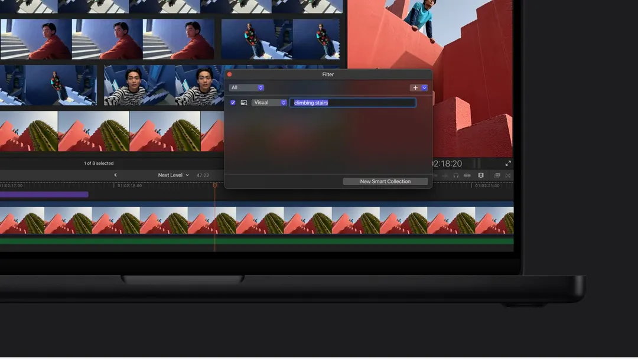The height and width of the screenshot is (359, 638).
Task: Click the 2:18:20 timecode display
Action: pos(447,164)
